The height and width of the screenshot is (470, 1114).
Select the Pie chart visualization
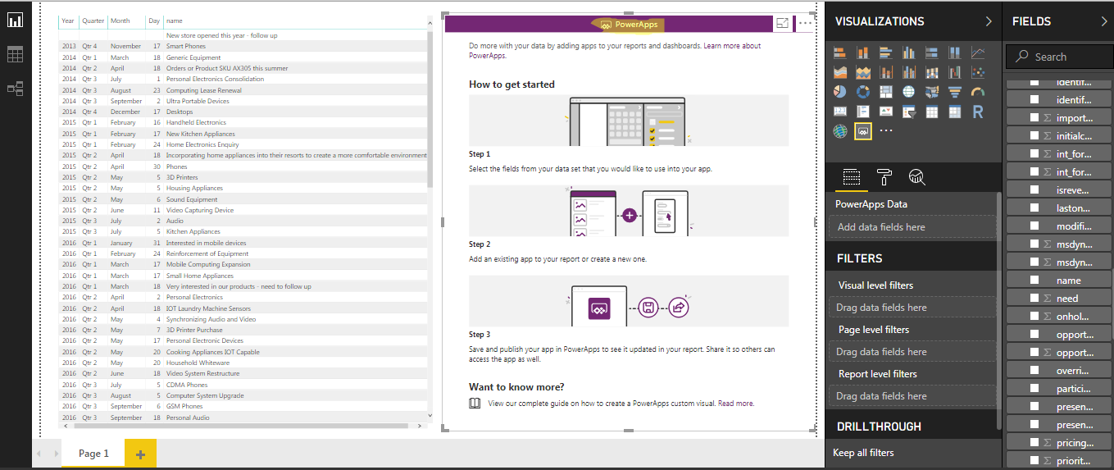coord(839,92)
